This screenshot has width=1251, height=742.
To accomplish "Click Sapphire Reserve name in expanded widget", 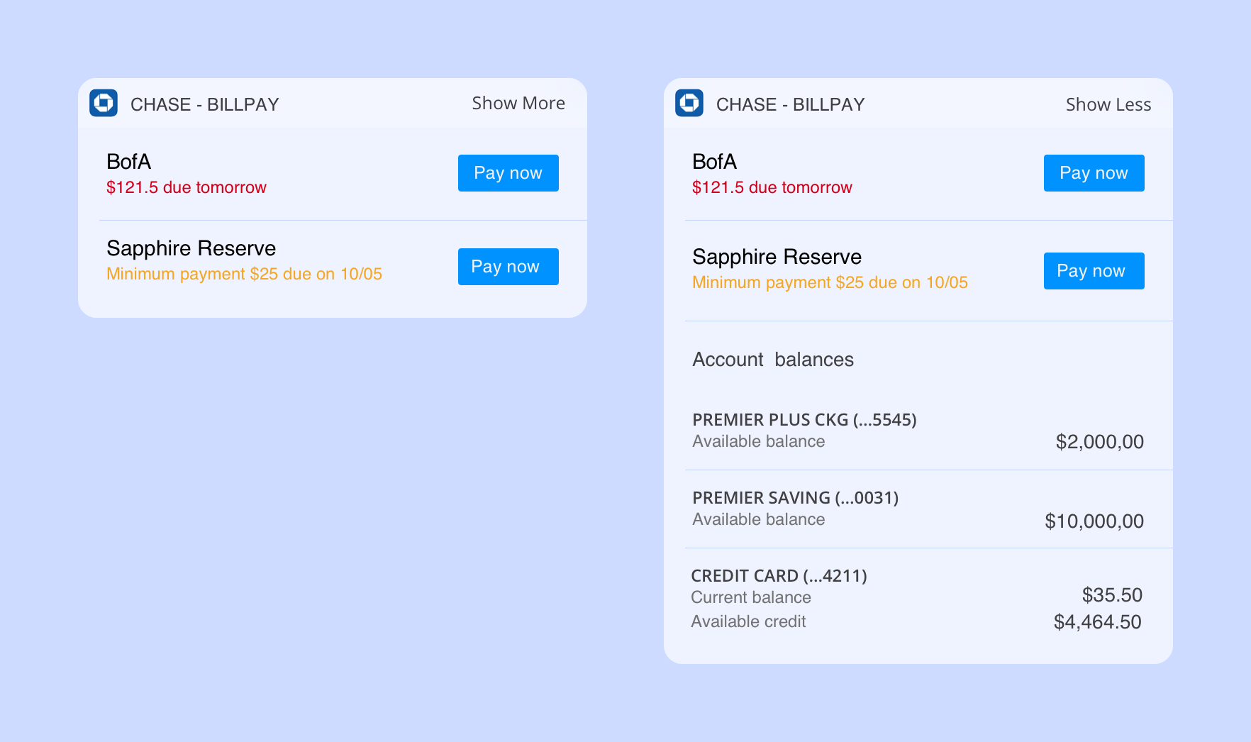I will point(777,257).
